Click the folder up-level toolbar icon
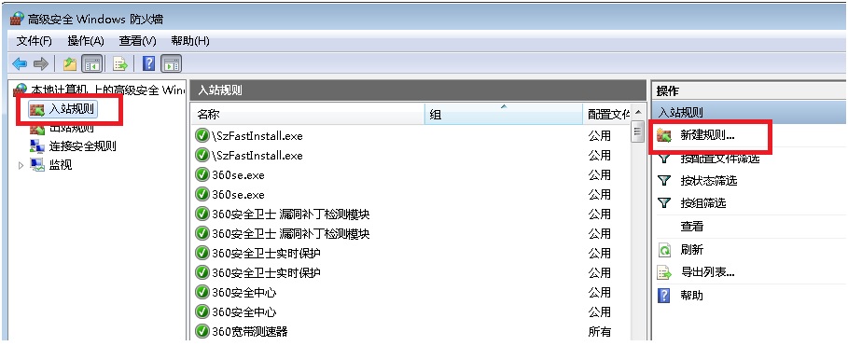848x346 pixels. pyautogui.click(x=70, y=64)
